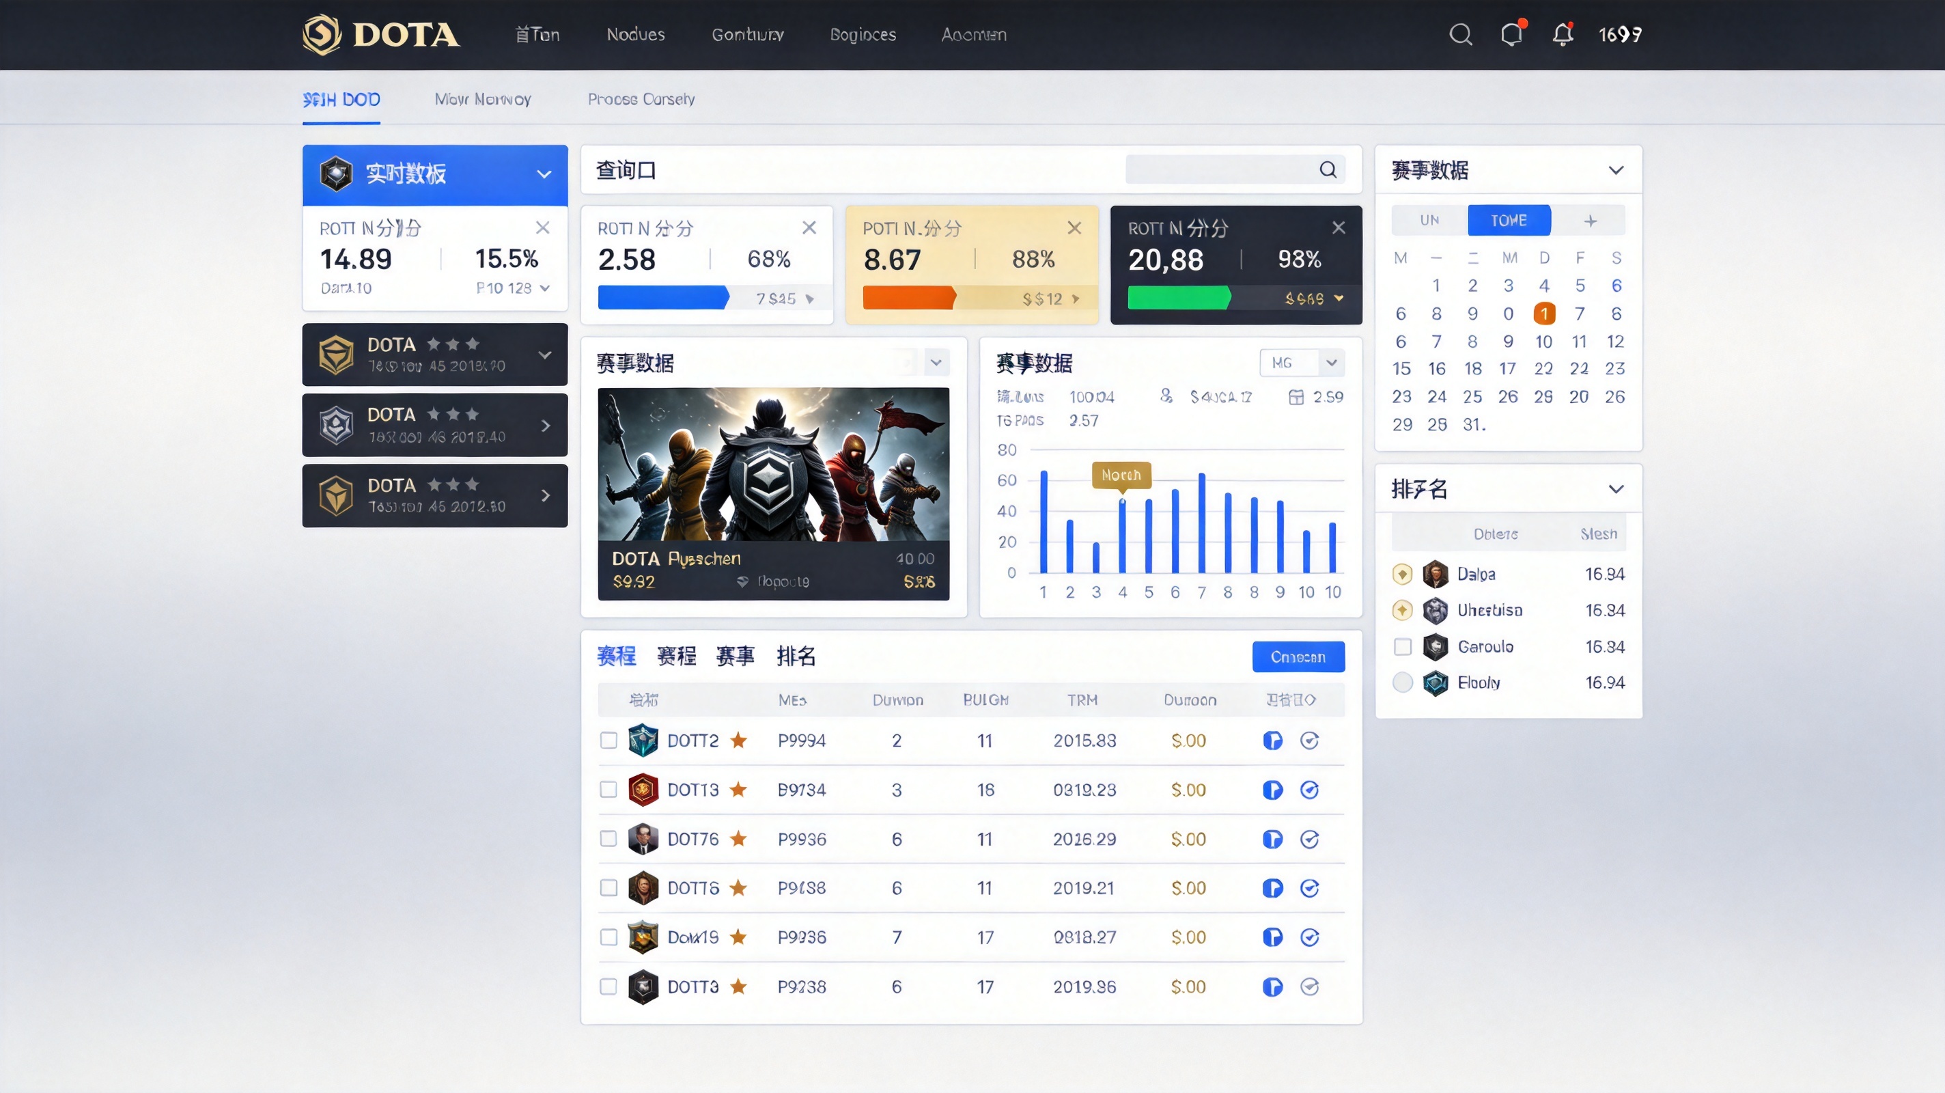
Task: Tick the checkbox for the B9734 row
Action: (x=608, y=789)
